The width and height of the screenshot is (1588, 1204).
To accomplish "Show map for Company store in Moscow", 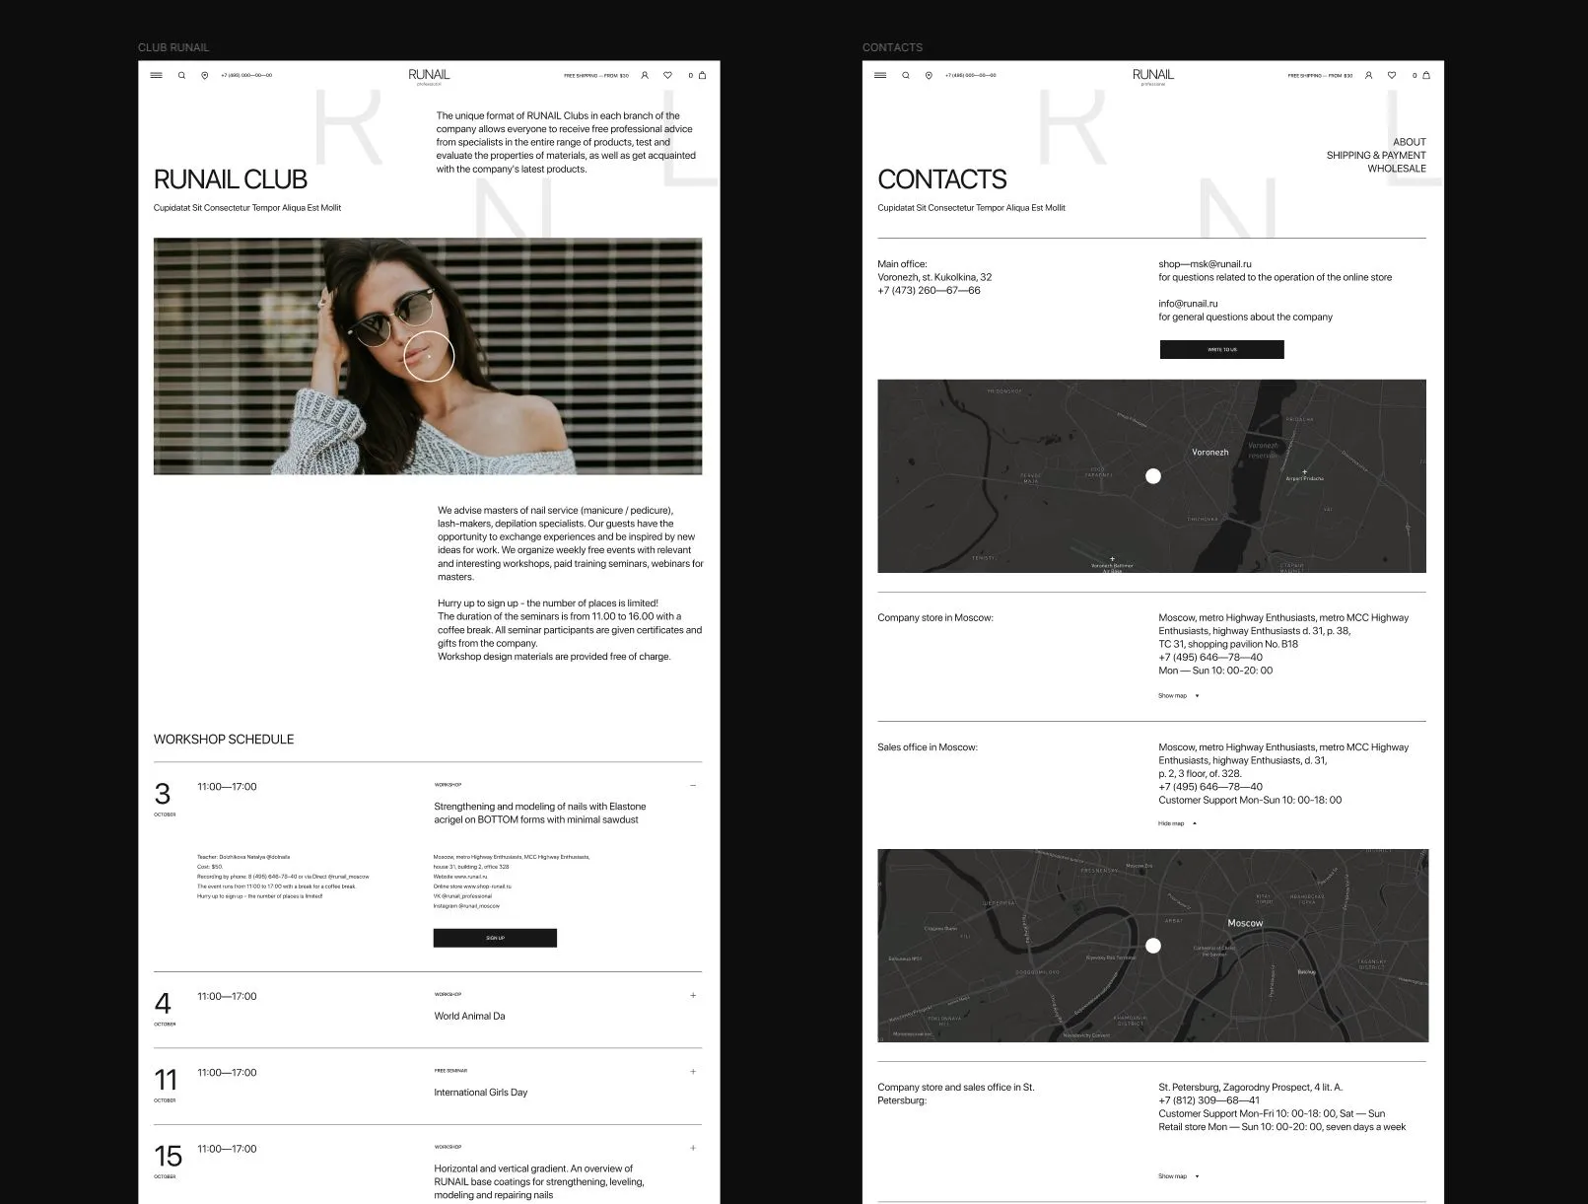I will (x=1179, y=696).
